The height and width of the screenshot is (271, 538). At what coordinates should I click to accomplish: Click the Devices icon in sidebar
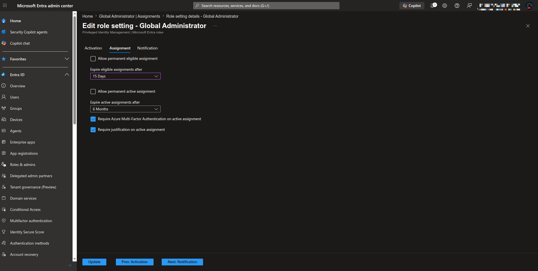[4, 120]
